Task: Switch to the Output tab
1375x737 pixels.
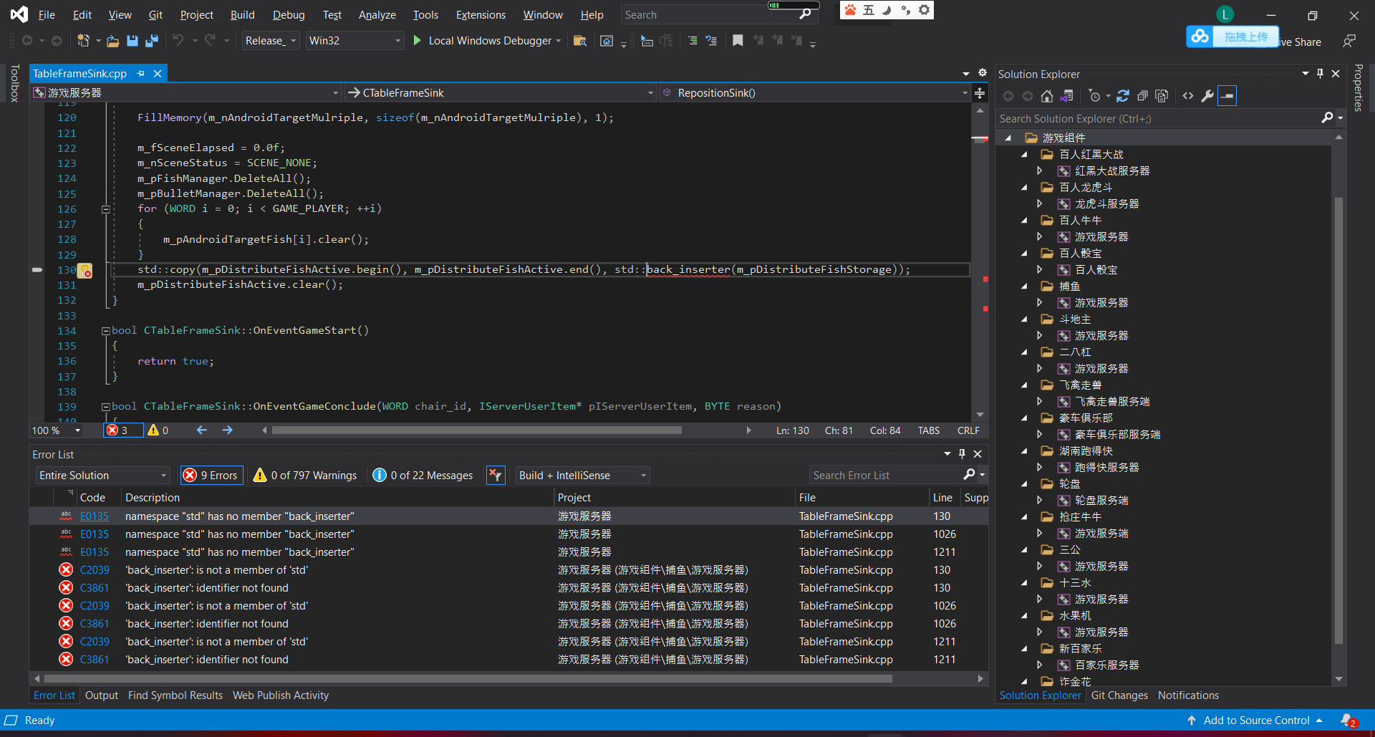Action: [x=102, y=695]
